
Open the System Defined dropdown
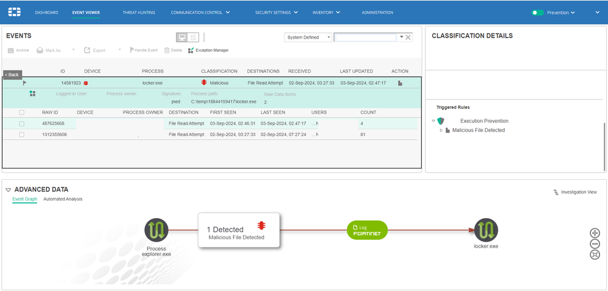[309, 38]
